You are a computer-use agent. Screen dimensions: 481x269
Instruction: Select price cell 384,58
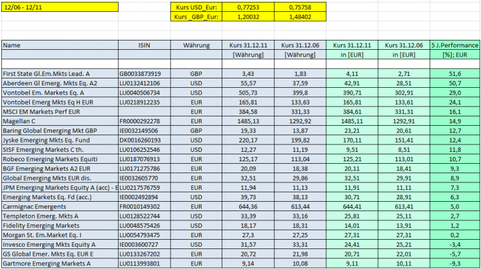click(248, 111)
